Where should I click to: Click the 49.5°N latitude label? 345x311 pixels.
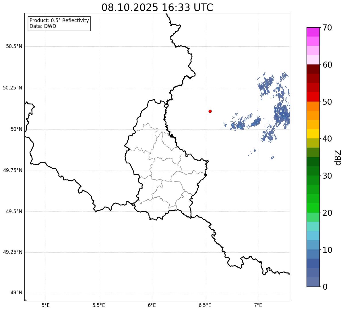(14, 211)
